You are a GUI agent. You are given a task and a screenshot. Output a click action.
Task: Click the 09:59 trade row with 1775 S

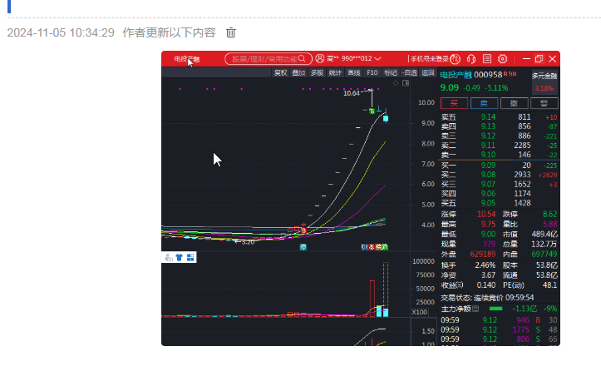[x=499, y=329]
